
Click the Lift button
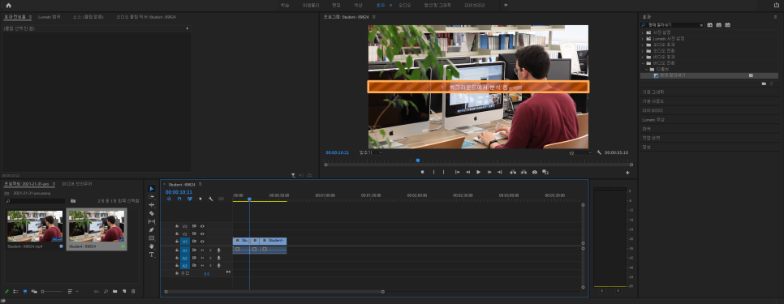pyautogui.click(x=512, y=172)
